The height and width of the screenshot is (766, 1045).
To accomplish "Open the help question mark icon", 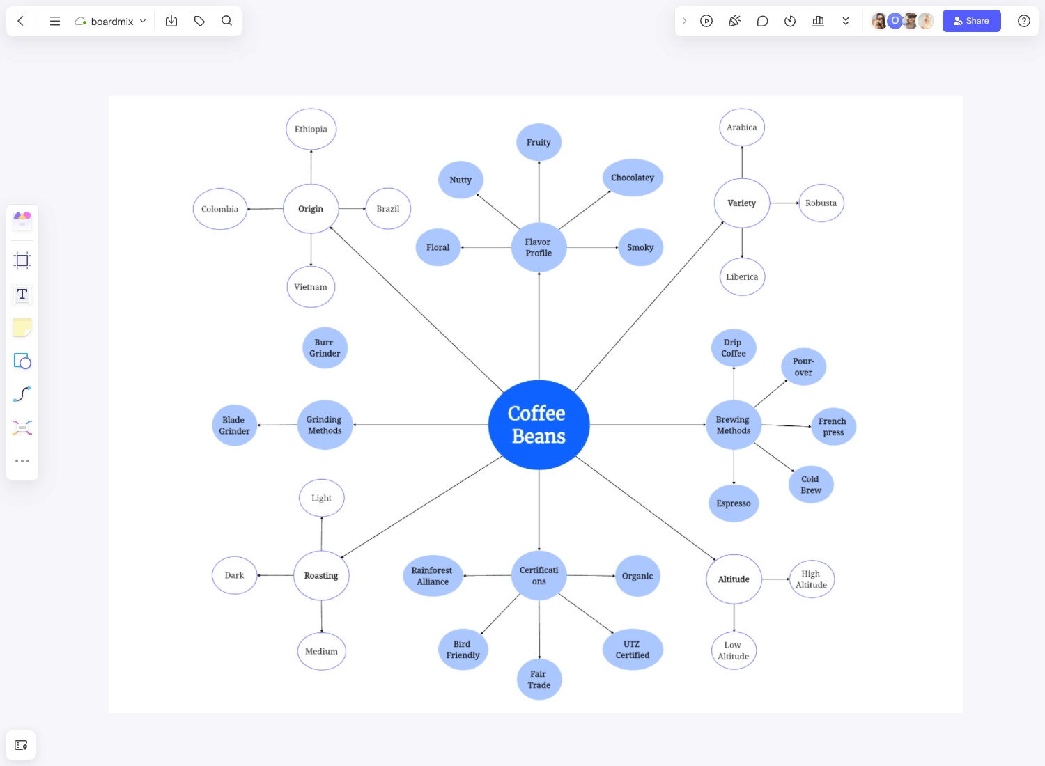I will pos(1024,21).
